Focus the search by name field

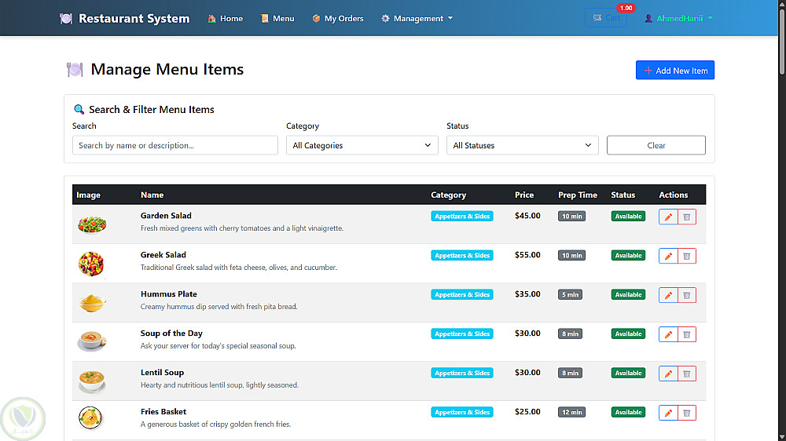[175, 145]
